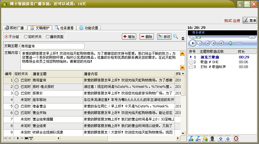Skip to next track in the player
Screen dimensions: 259x144
(x=214, y=43)
